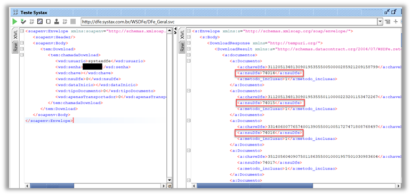Click the request pane scroll up arrow
The width and height of the screenshot is (411, 195).
click(x=170, y=31)
